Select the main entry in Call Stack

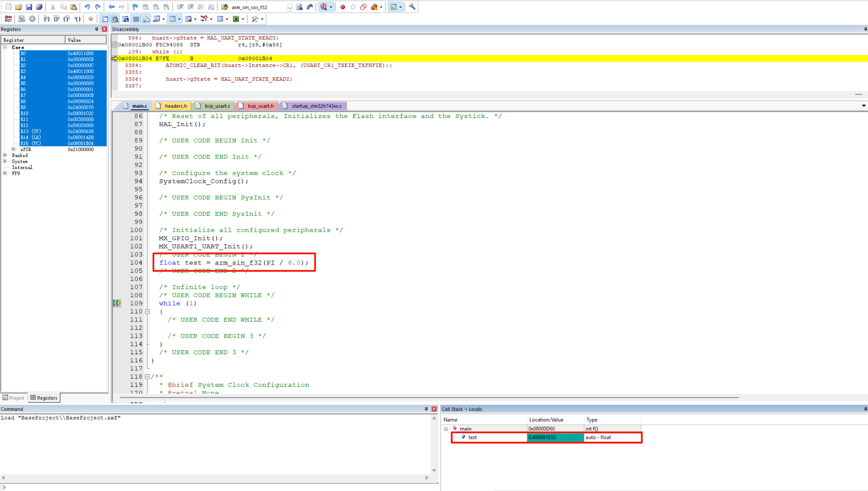tap(465, 429)
